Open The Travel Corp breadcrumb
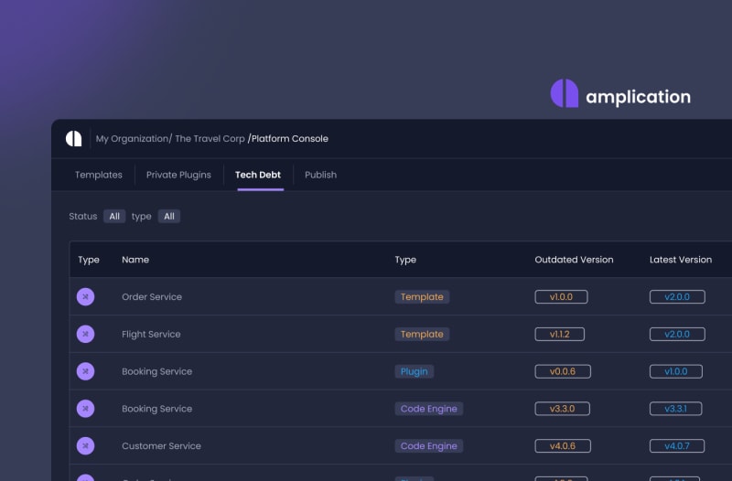Viewport: 732px width, 481px height. coord(210,139)
